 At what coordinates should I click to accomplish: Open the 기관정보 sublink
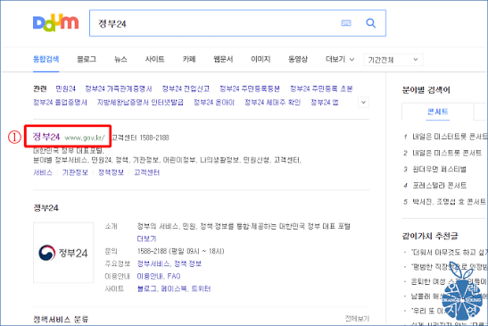[x=75, y=172]
